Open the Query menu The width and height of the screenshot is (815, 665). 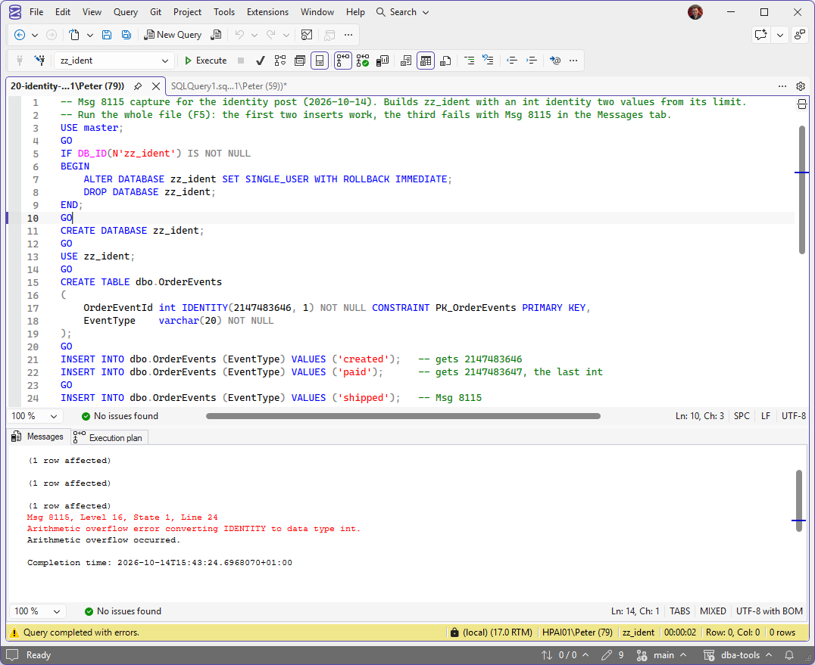pyautogui.click(x=125, y=12)
